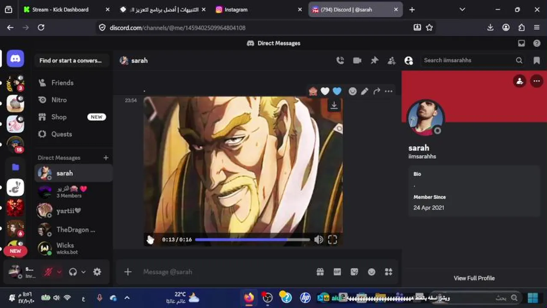Add white heart reaction

325,91
